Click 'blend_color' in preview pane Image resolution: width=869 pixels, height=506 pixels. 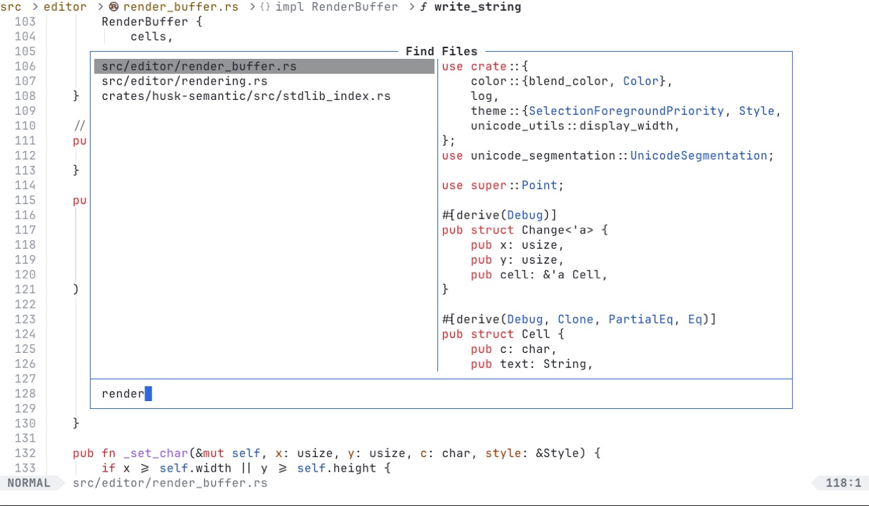tap(568, 81)
